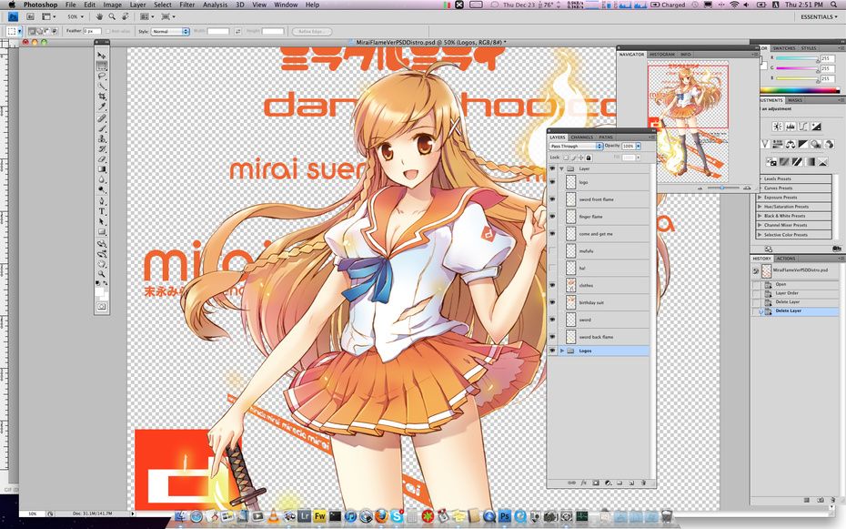The height and width of the screenshot is (529, 846).
Task: Hide the 'sword front flame' layer
Action: (x=552, y=199)
